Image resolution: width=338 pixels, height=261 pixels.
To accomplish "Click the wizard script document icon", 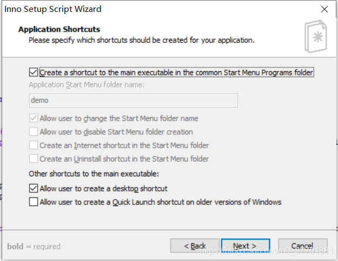I will [x=316, y=36].
